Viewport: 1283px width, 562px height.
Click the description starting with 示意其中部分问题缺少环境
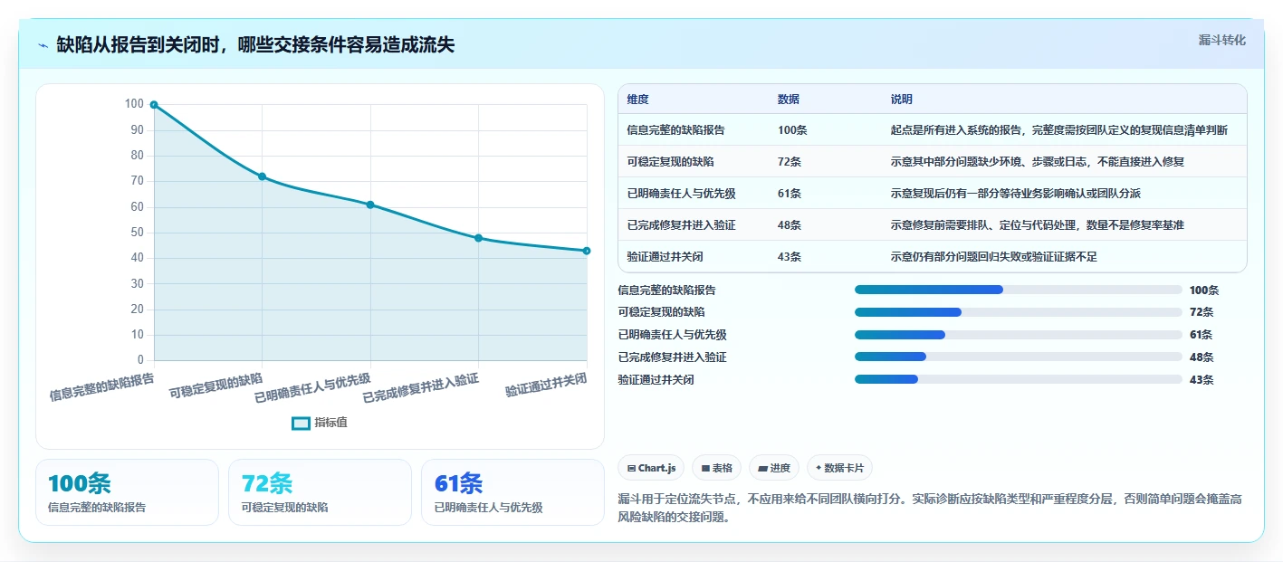[x=1038, y=161]
